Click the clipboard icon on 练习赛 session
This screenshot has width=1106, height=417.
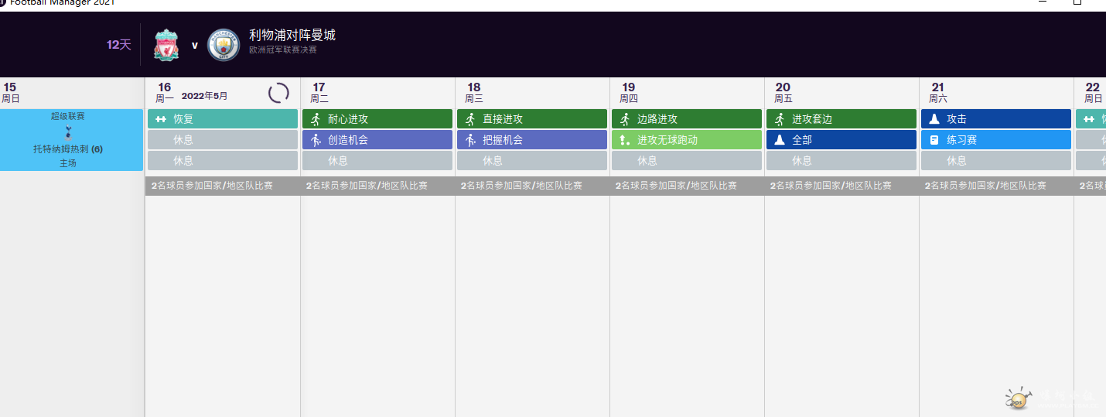(x=934, y=140)
